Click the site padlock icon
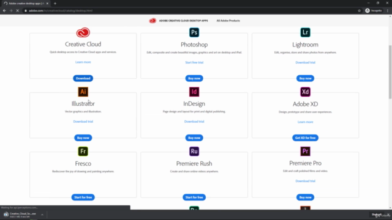 tap(26, 11)
